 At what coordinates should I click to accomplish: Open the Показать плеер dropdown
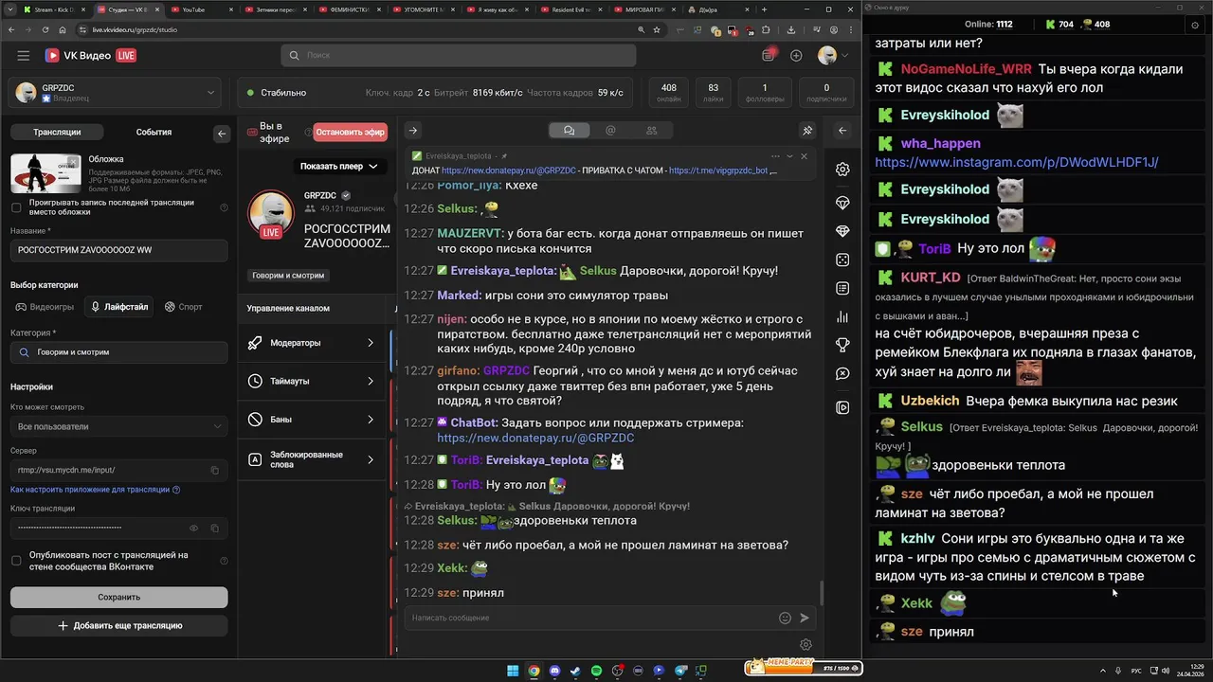coord(338,166)
